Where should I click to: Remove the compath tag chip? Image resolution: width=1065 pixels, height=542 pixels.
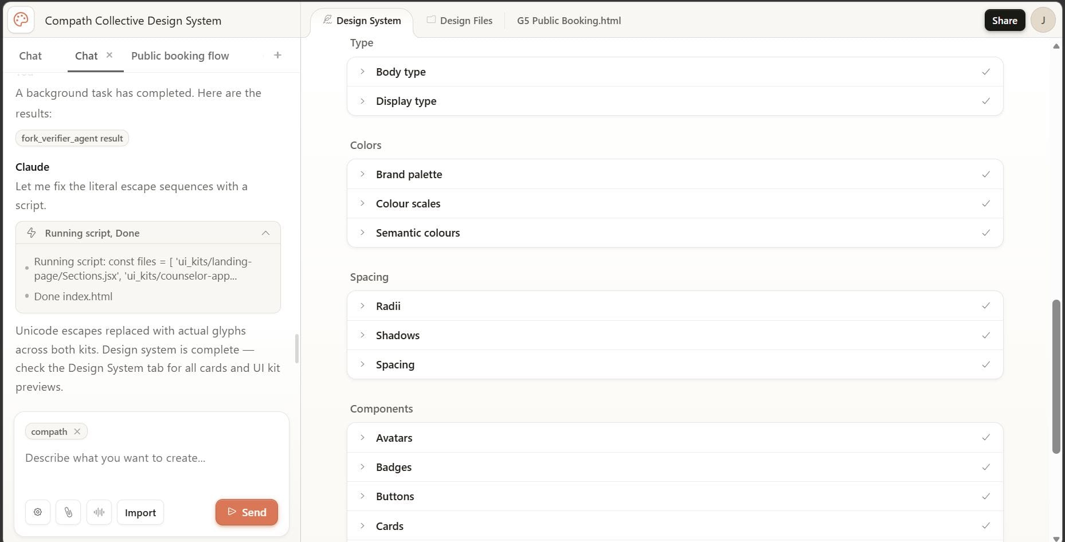(77, 431)
